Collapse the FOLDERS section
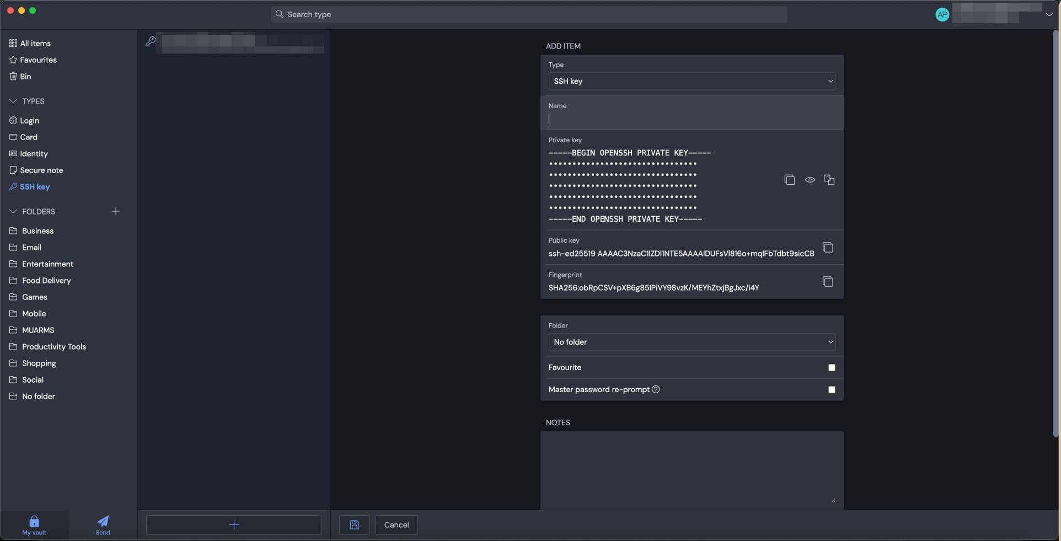Screen dimensions: 1061x541 tap(13, 211)
